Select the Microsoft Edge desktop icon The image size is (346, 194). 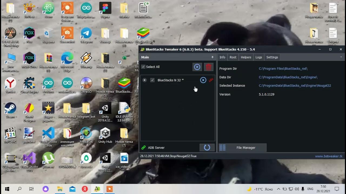pyautogui.click(x=67, y=62)
